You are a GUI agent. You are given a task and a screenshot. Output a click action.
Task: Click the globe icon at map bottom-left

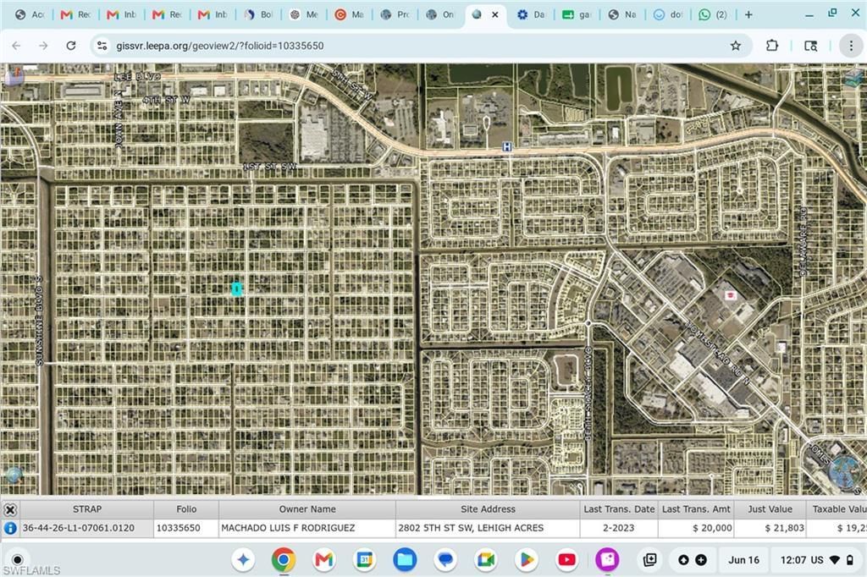(x=14, y=475)
